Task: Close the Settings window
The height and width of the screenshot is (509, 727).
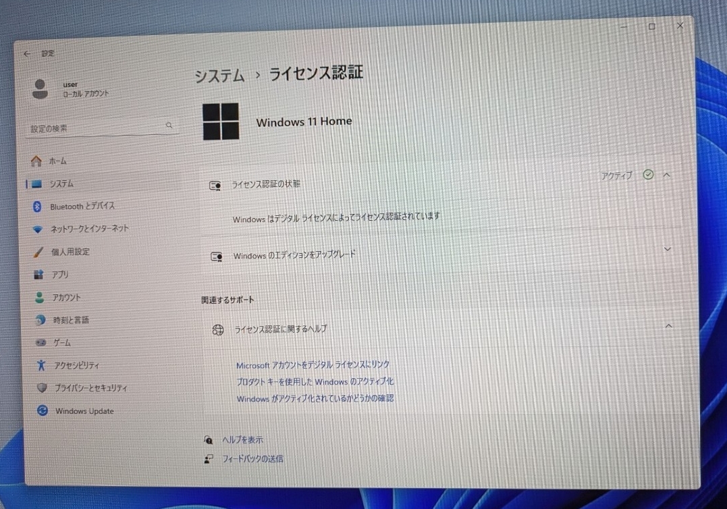Action: coord(680,26)
